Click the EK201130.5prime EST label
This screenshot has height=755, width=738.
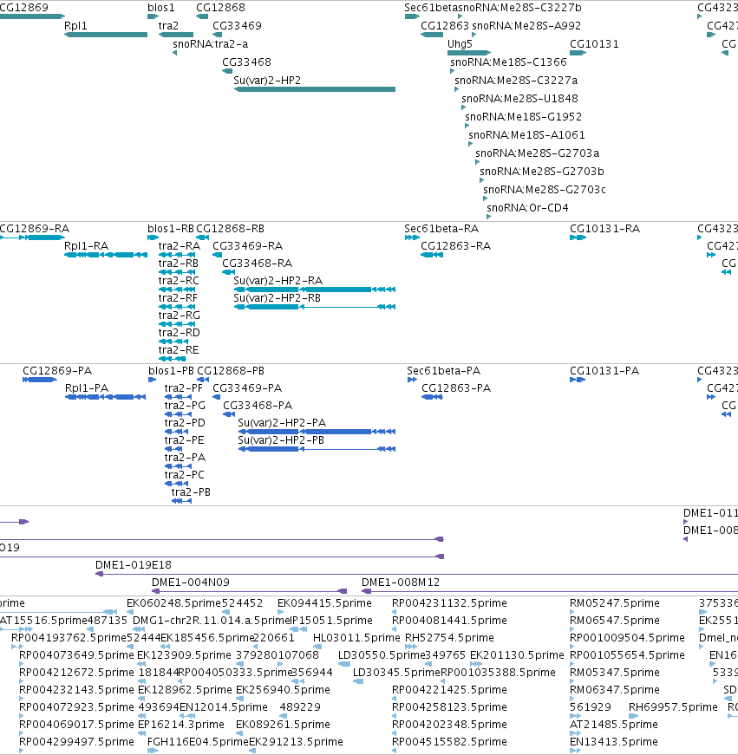point(517,656)
